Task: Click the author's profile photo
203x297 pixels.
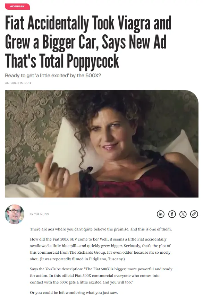Action: 15,214
